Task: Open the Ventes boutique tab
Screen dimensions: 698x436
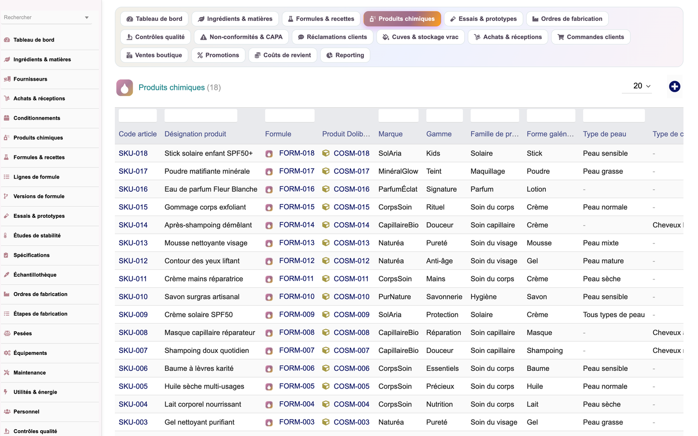Action: [x=154, y=55]
